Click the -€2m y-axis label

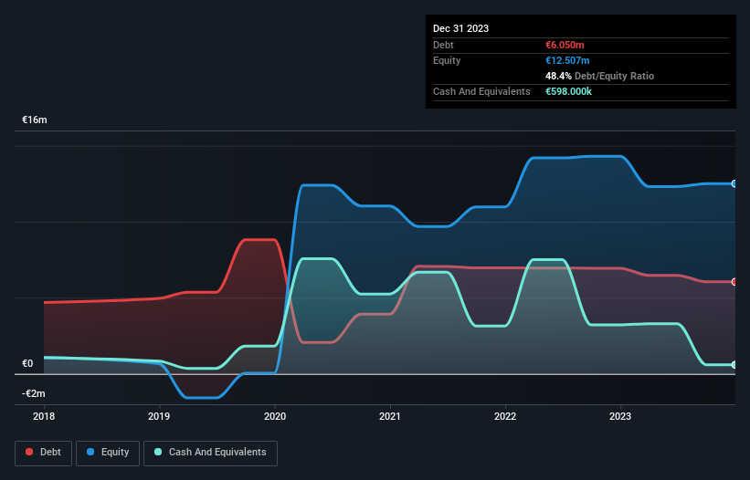pos(34,393)
